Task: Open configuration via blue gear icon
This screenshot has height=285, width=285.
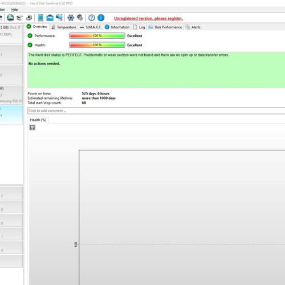Action: point(71,18)
